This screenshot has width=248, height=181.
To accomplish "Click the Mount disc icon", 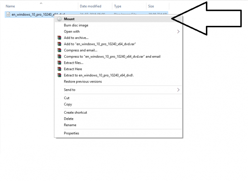I will (x=59, y=19).
